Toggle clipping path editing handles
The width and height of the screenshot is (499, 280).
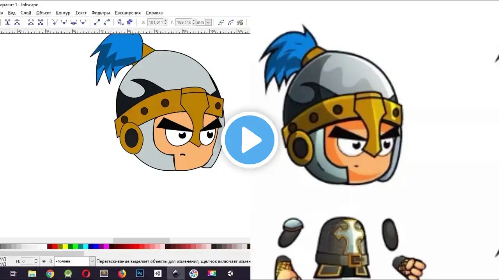pos(221,23)
